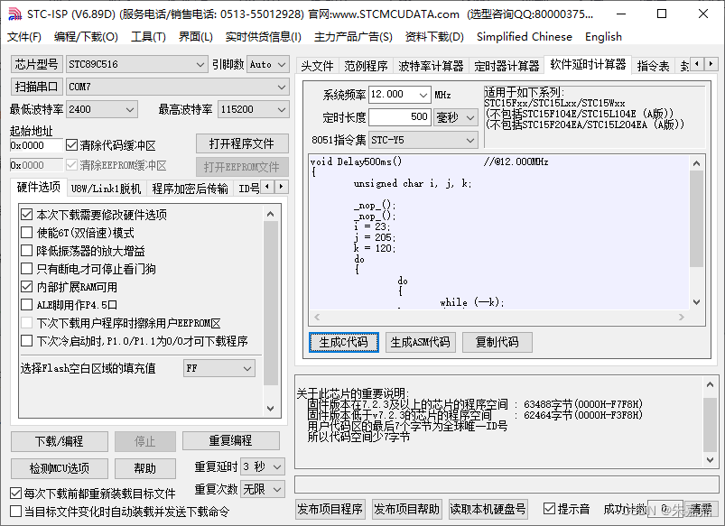This screenshot has height=526, width=725.
Task: Click chip notes panel scroll down arrow
Action: click(710, 459)
